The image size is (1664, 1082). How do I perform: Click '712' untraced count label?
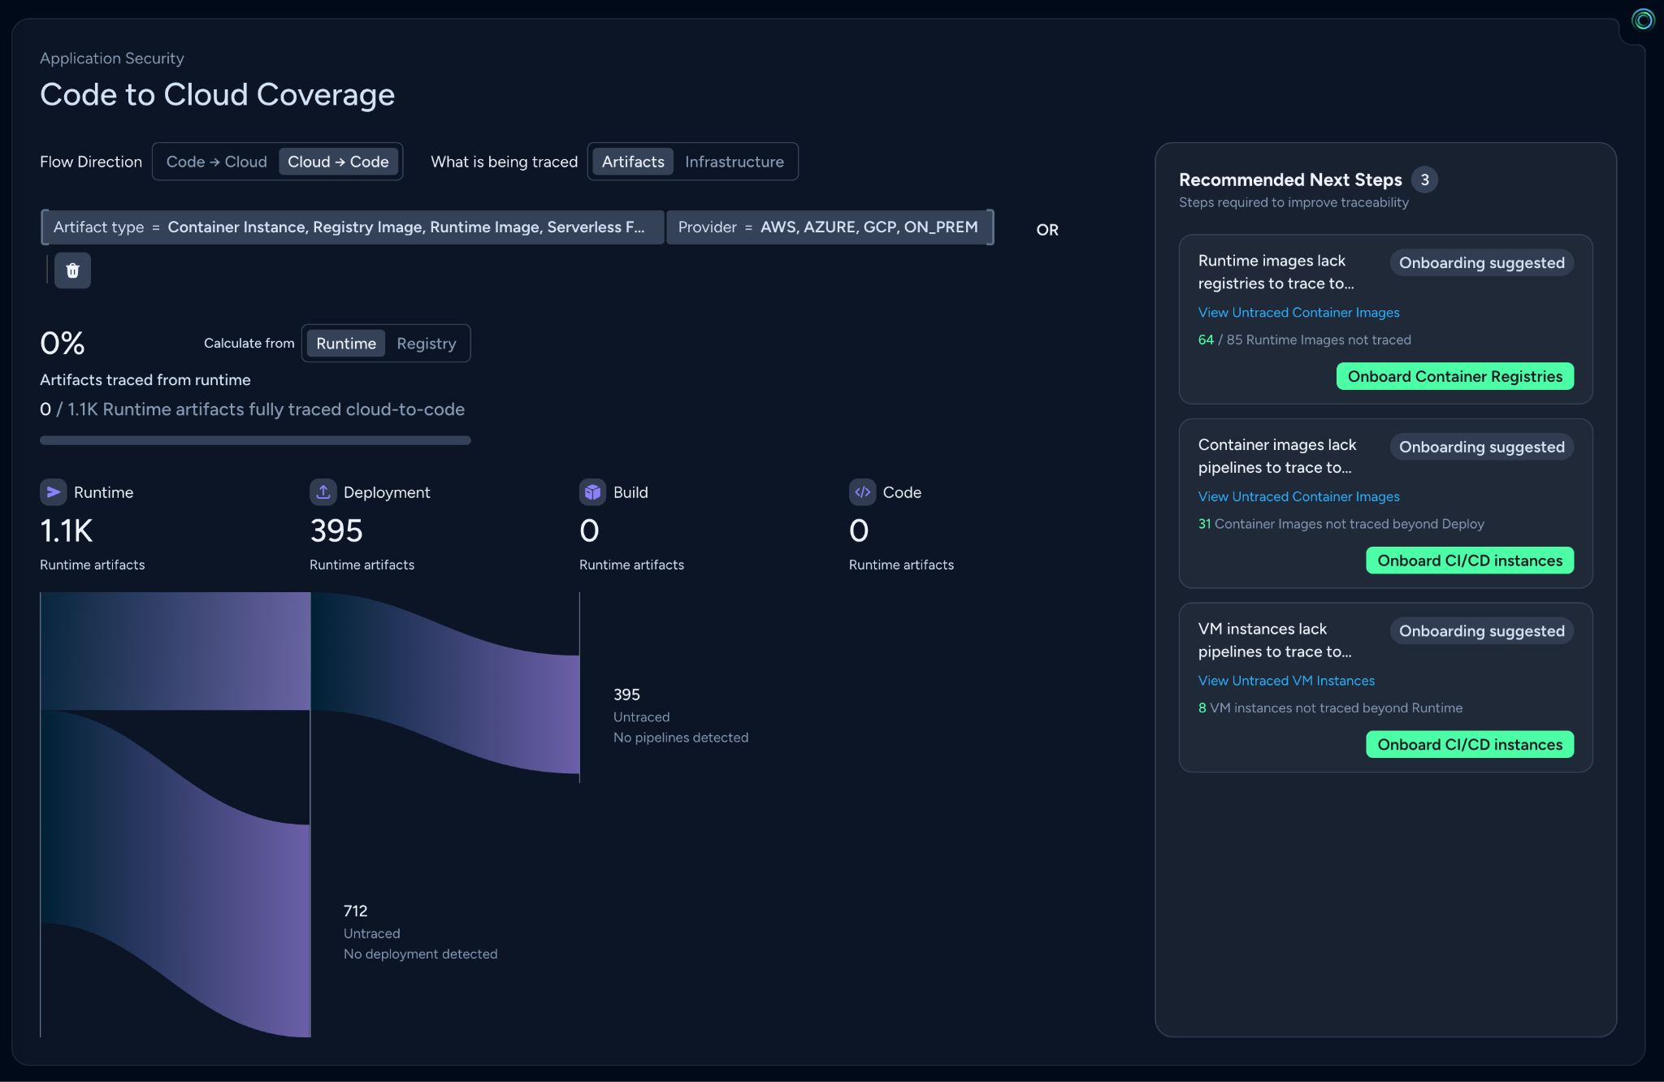pos(355,911)
